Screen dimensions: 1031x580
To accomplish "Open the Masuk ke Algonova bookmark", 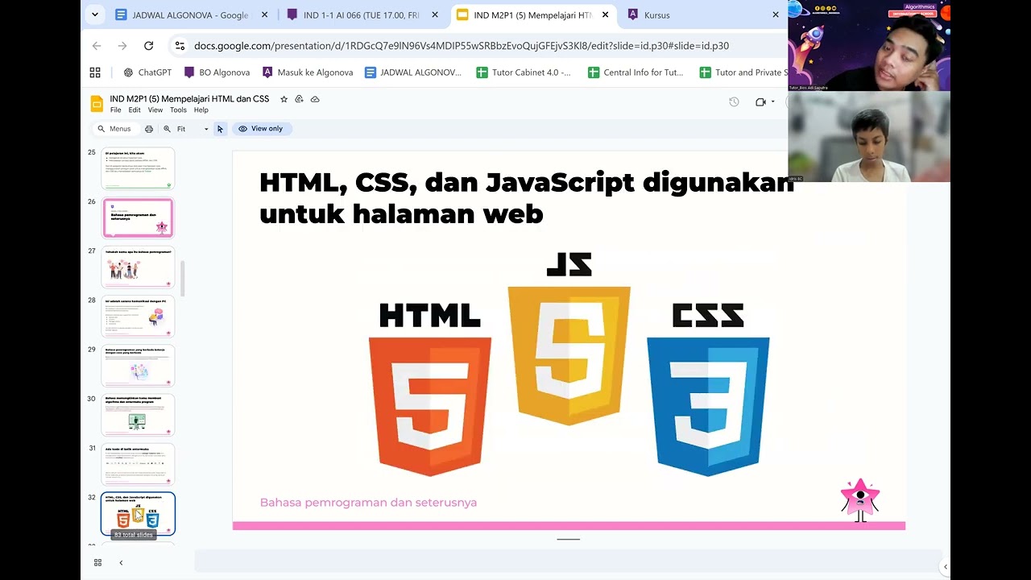I will (x=308, y=72).
